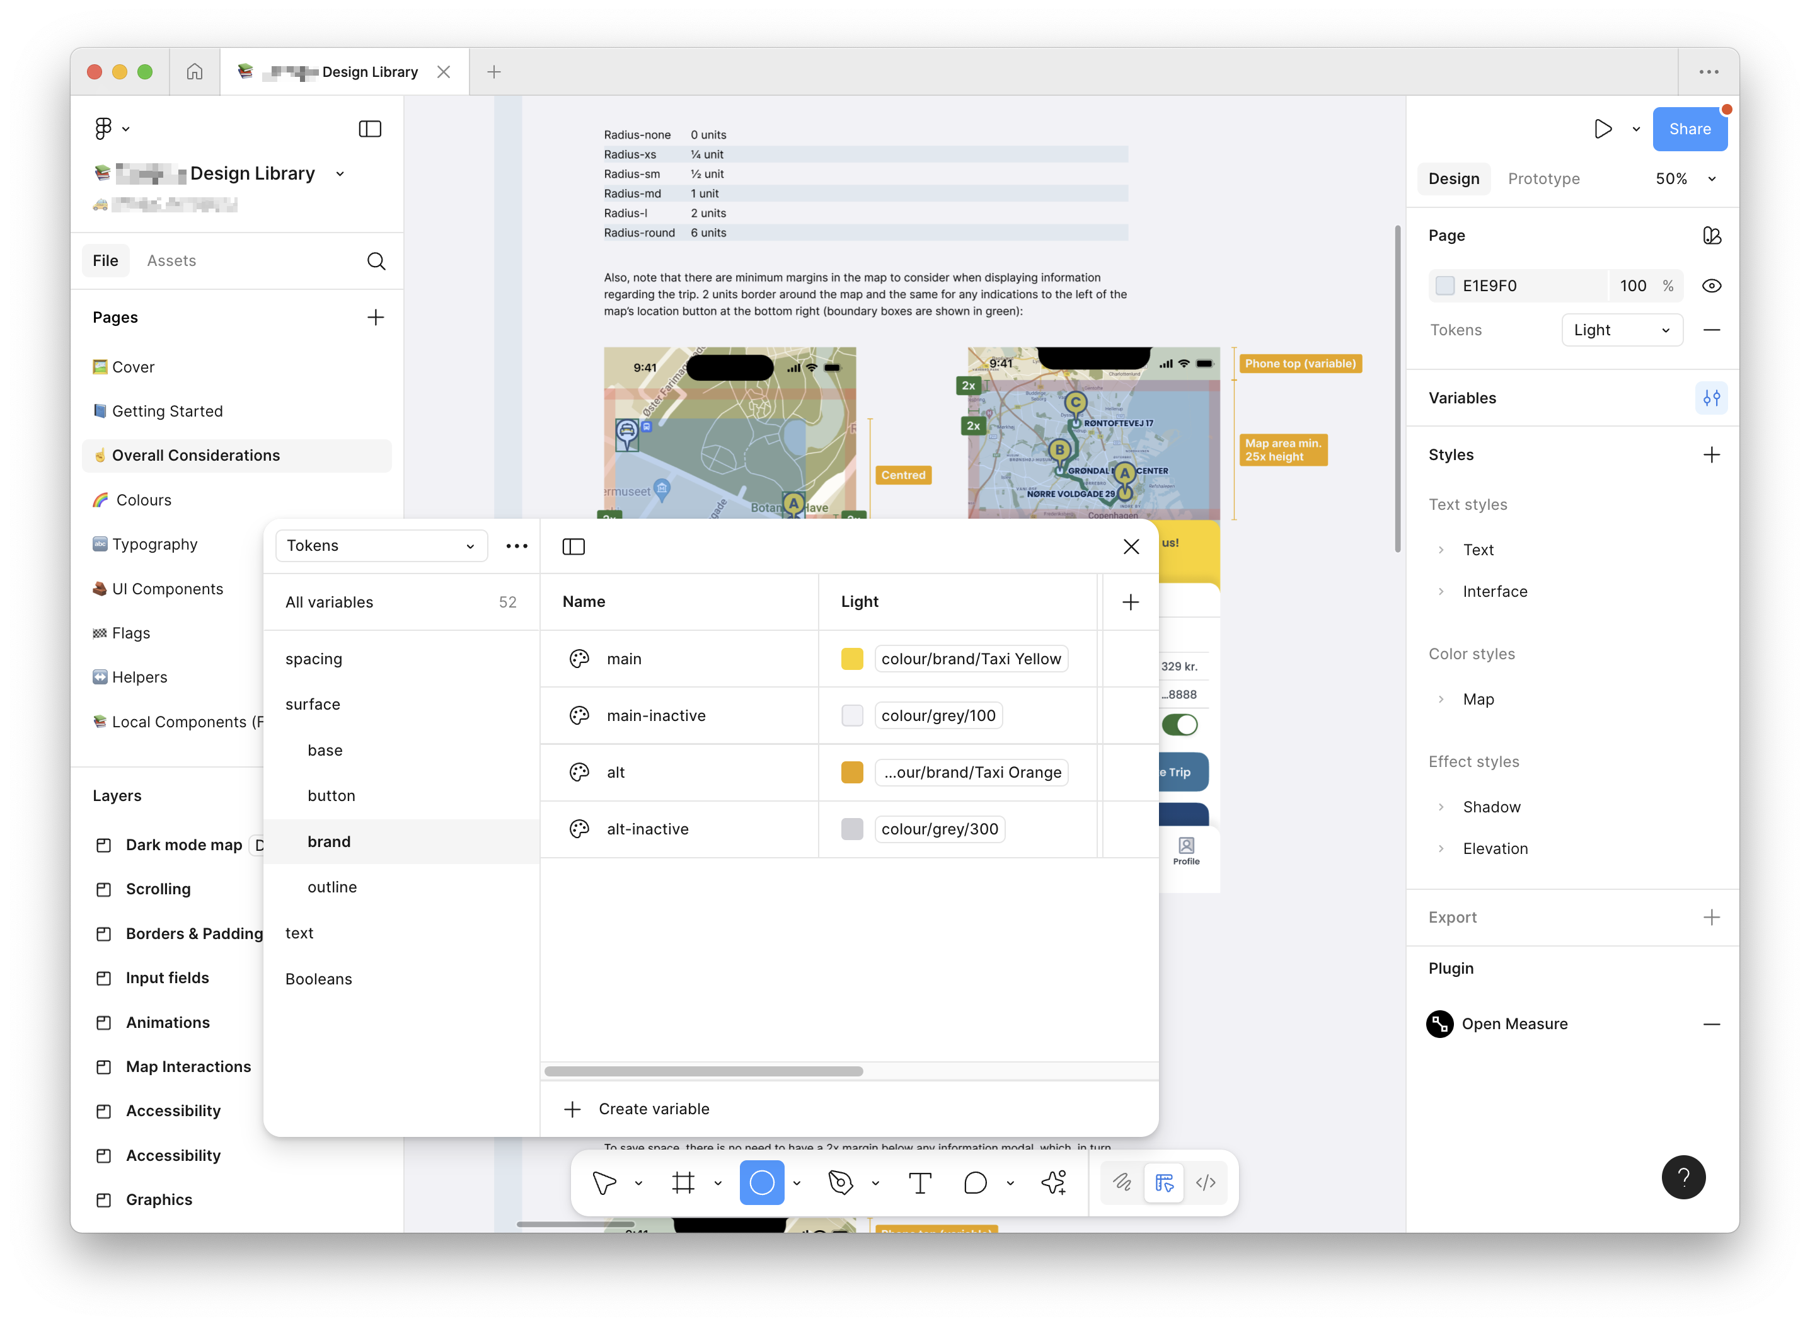This screenshot has width=1810, height=1326.
Task: Switch to Design mode in the toolbar
Action: 1164,1182
